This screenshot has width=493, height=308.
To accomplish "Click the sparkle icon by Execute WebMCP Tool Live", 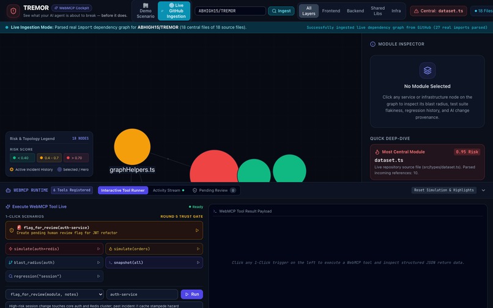I will coord(8,207).
